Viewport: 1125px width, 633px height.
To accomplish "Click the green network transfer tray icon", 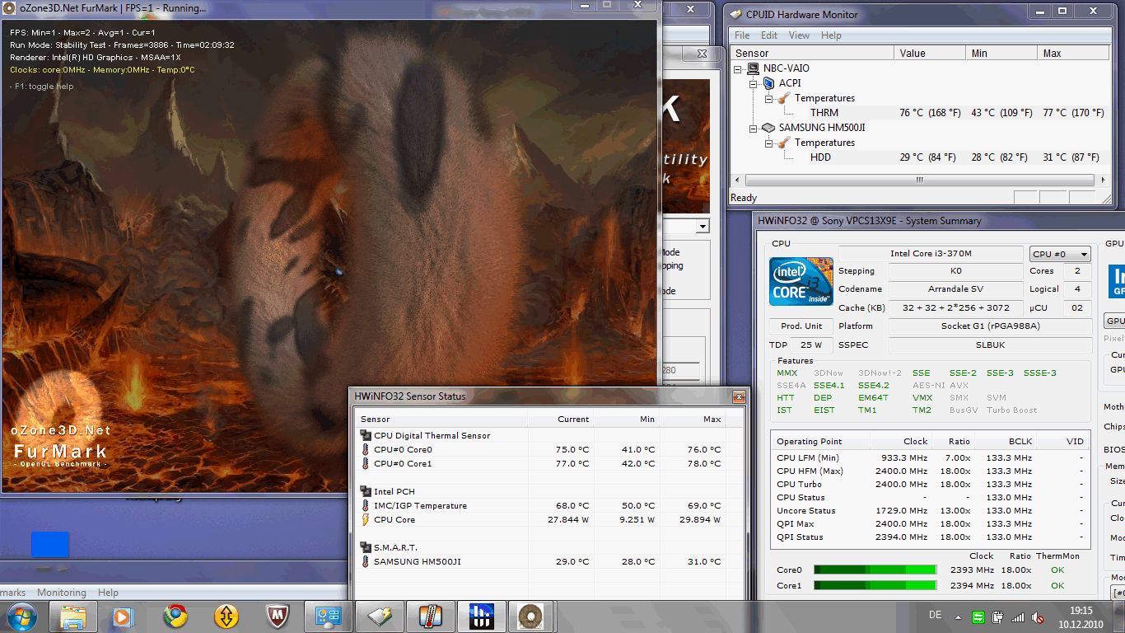I will coord(978,617).
